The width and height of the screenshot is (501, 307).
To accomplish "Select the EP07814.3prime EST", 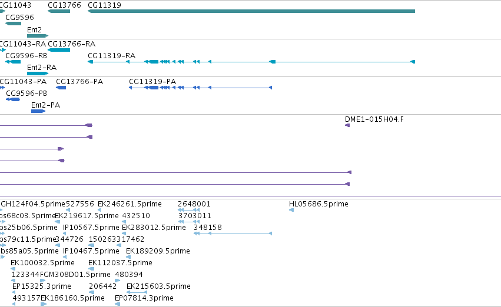I will [117, 304].
